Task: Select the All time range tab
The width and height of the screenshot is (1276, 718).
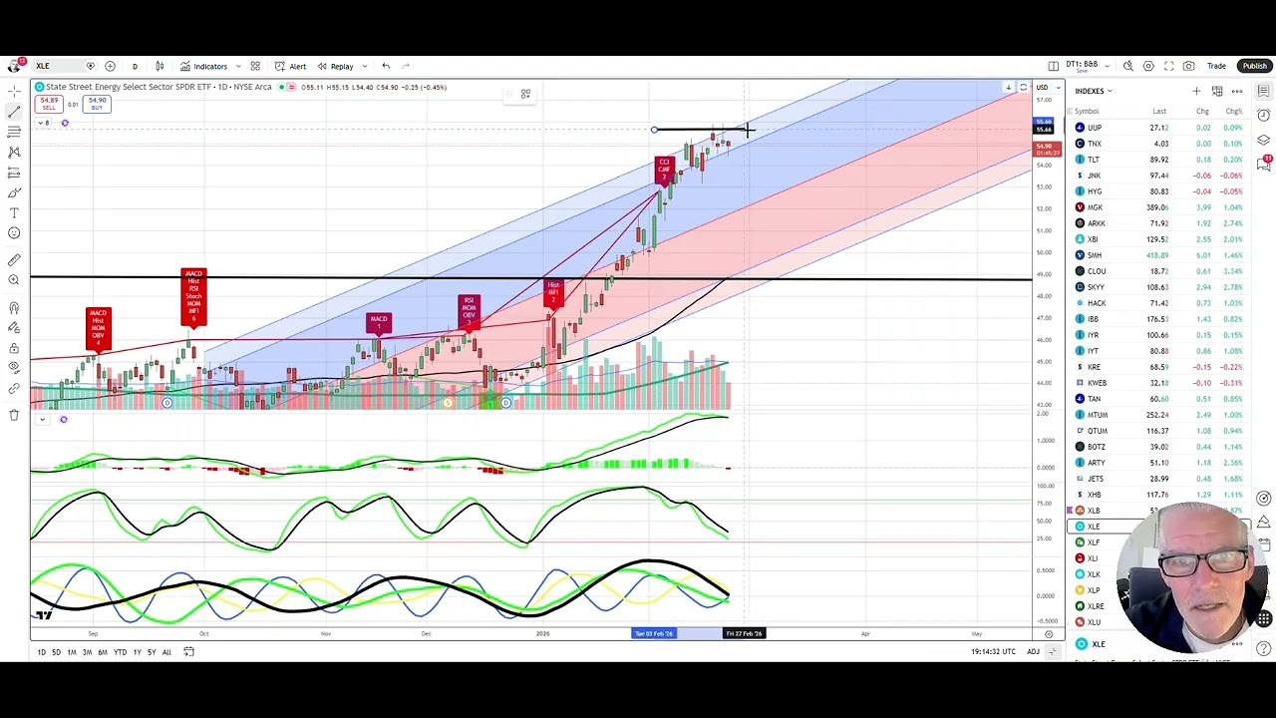Action: tap(166, 652)
